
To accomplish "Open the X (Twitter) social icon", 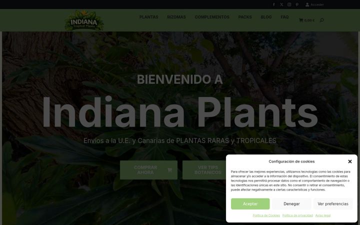I will point(281,4).
